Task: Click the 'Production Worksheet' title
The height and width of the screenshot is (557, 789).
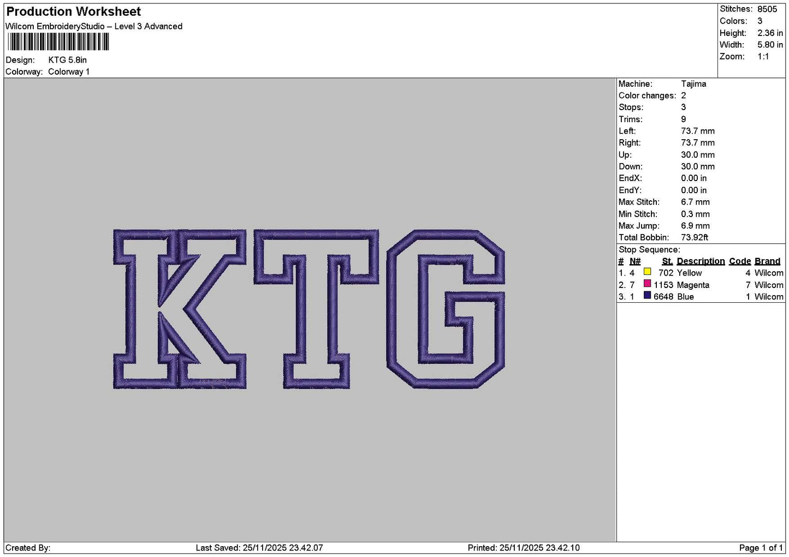Action: 74,11
